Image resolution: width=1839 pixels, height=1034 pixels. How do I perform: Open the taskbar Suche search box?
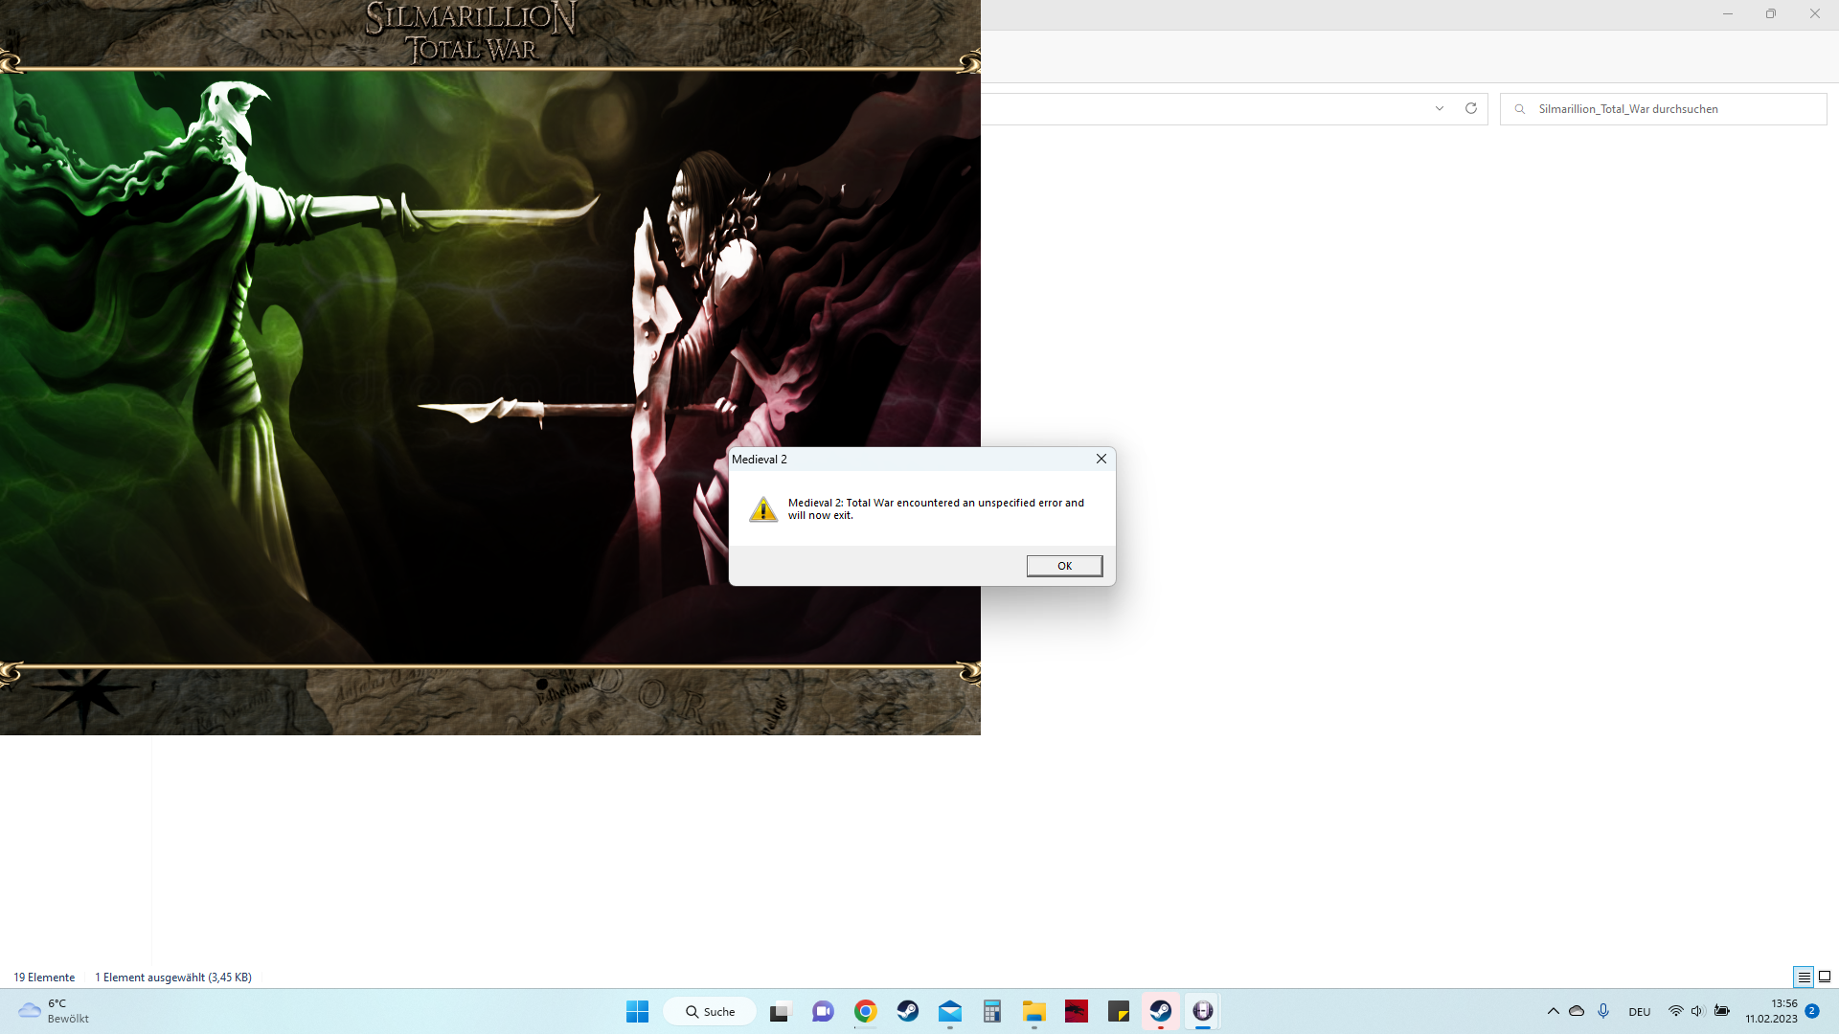(710, 1011)
